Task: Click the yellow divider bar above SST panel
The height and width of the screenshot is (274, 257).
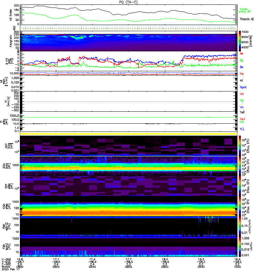Action: click(128, 134)
